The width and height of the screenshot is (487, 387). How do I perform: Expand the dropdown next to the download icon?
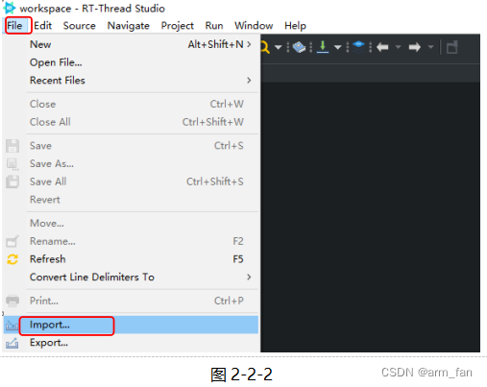337,48
